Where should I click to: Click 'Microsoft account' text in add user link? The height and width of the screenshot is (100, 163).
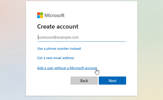83,68
